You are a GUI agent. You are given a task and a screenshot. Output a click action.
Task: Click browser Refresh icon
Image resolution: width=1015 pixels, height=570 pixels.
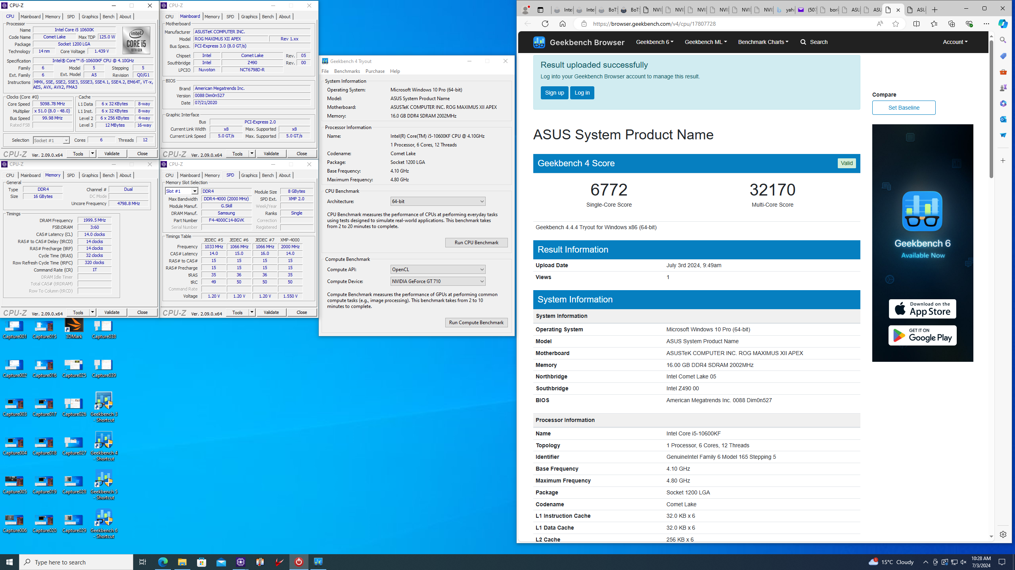pos(545,24)
